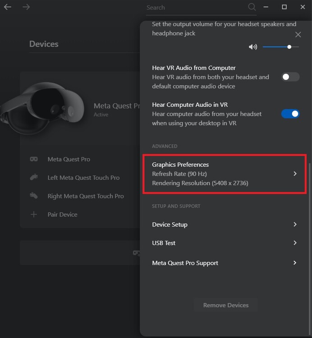Click the back arrow icon
The image size is (312, 338).
point(8,7)
